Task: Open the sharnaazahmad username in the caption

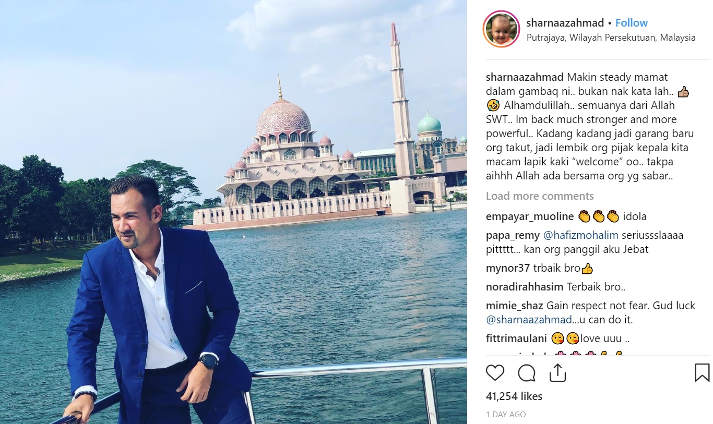Action: [x=525, y=77]
